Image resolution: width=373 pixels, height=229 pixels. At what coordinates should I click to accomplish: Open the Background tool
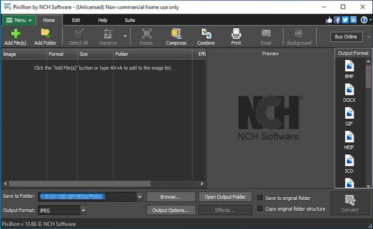point(299,37)
